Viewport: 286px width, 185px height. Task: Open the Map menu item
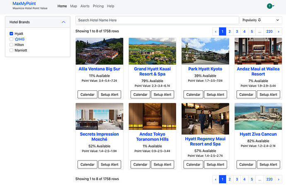pyautogui.click(x=73, y=6)
